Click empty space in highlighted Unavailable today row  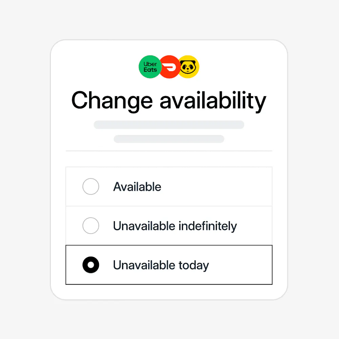point(241,265)
